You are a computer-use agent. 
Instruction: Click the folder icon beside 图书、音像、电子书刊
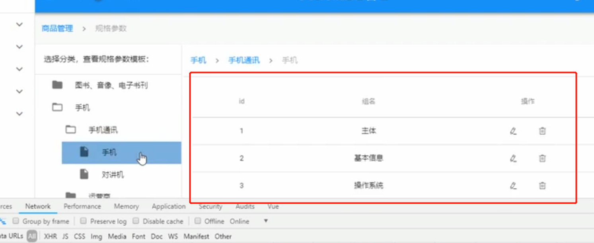57,85
